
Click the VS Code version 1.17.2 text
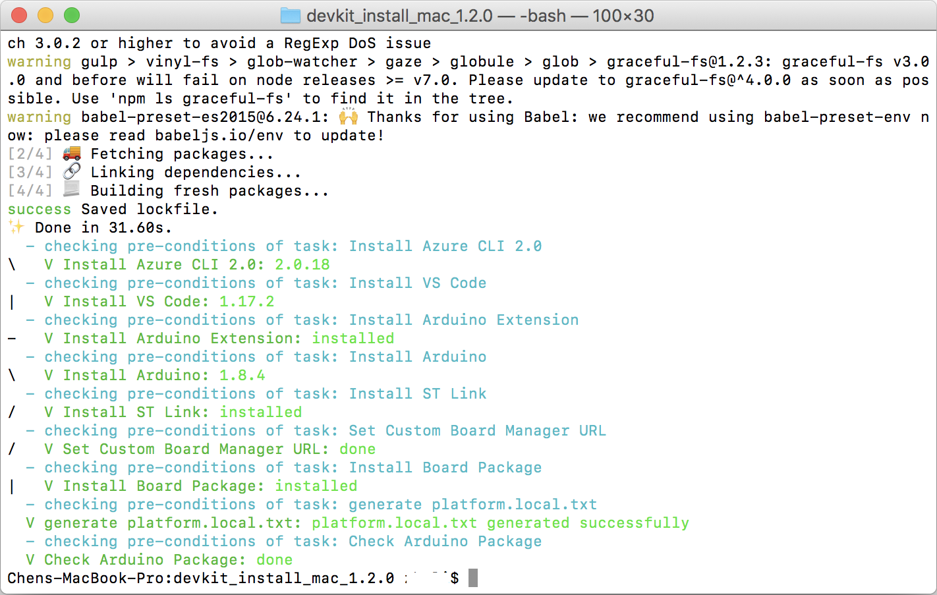click(x=246, y=301)
